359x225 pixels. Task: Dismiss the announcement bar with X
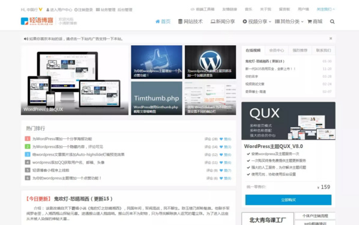pos(331,39)
